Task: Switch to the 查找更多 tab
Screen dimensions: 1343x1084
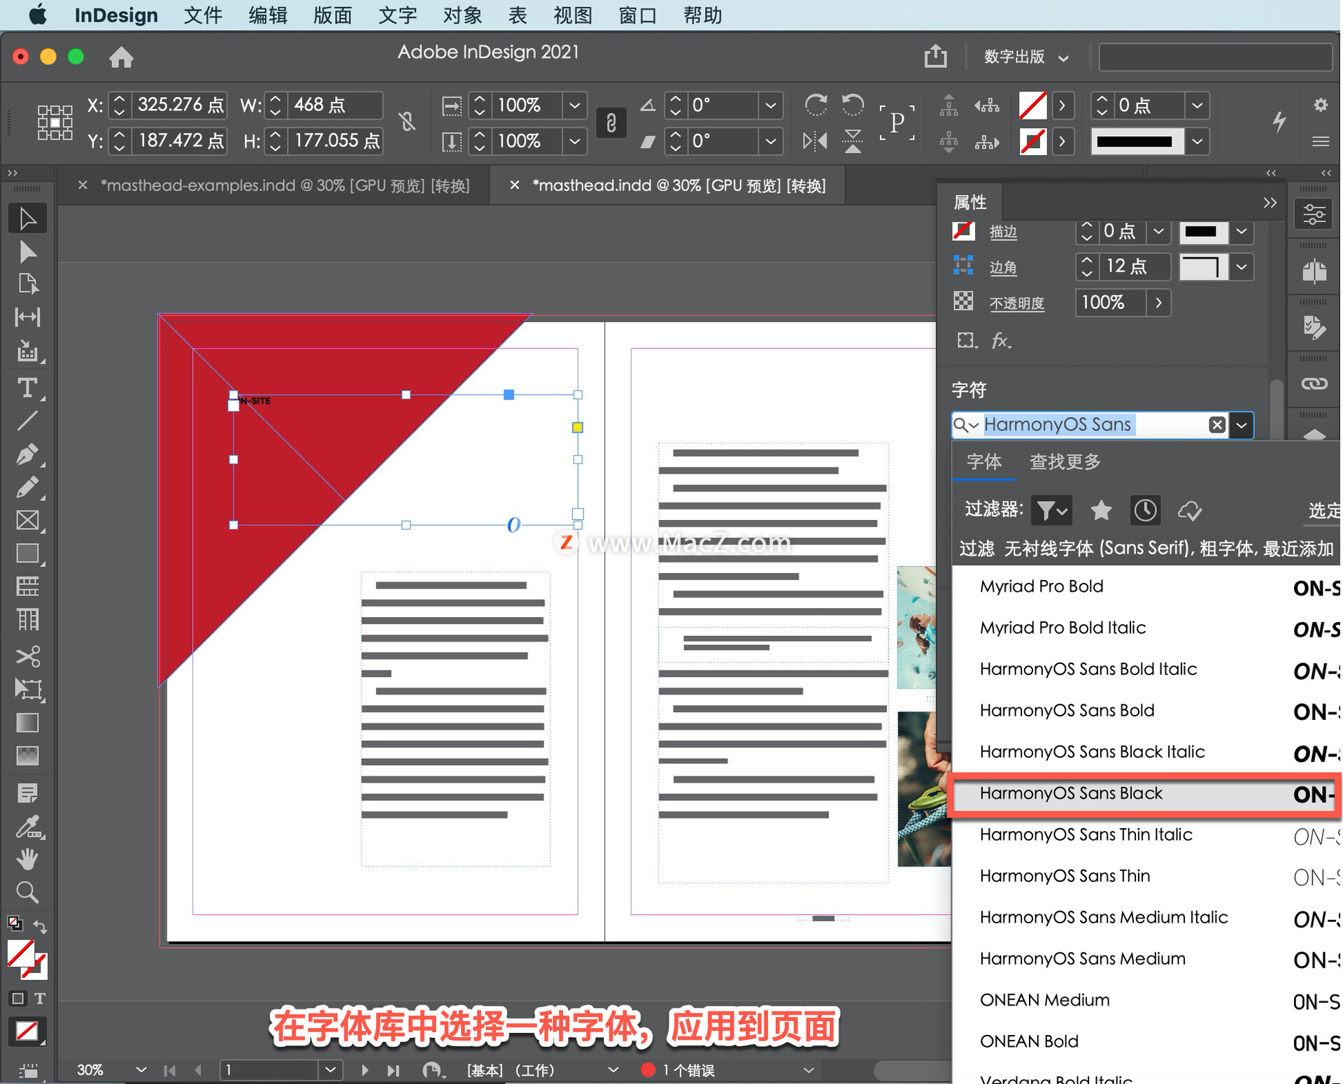Action: pos(1065,461)
